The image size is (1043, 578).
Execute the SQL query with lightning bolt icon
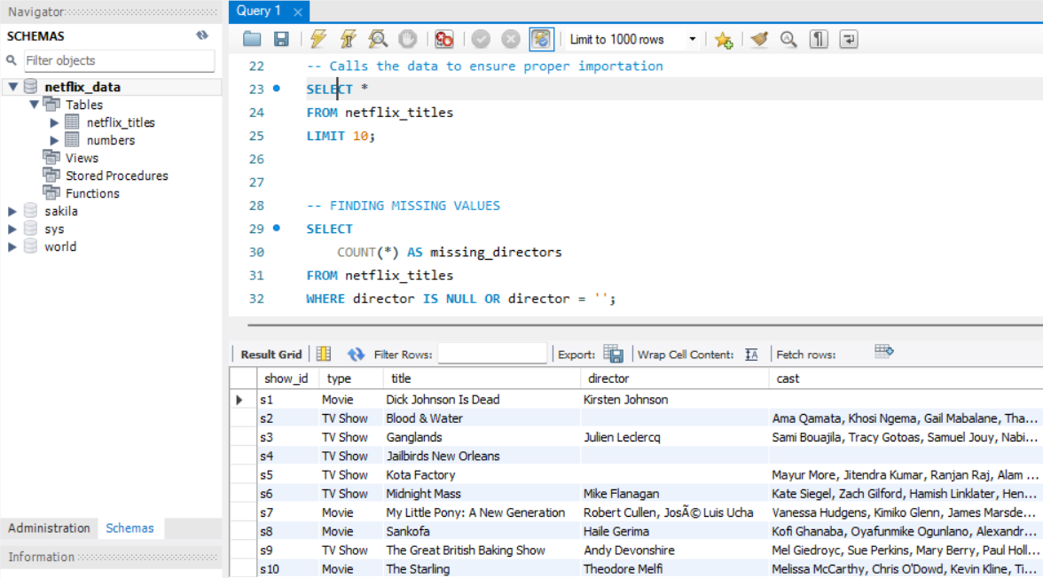(x=317, y=38)
